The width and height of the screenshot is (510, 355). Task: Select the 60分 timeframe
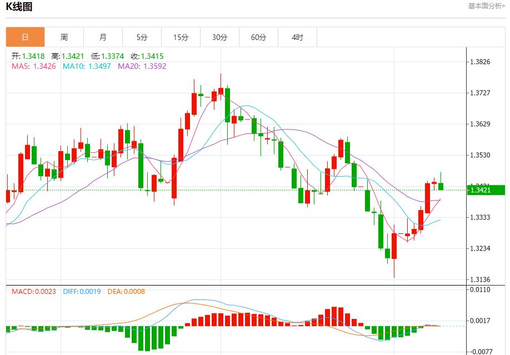259,37
